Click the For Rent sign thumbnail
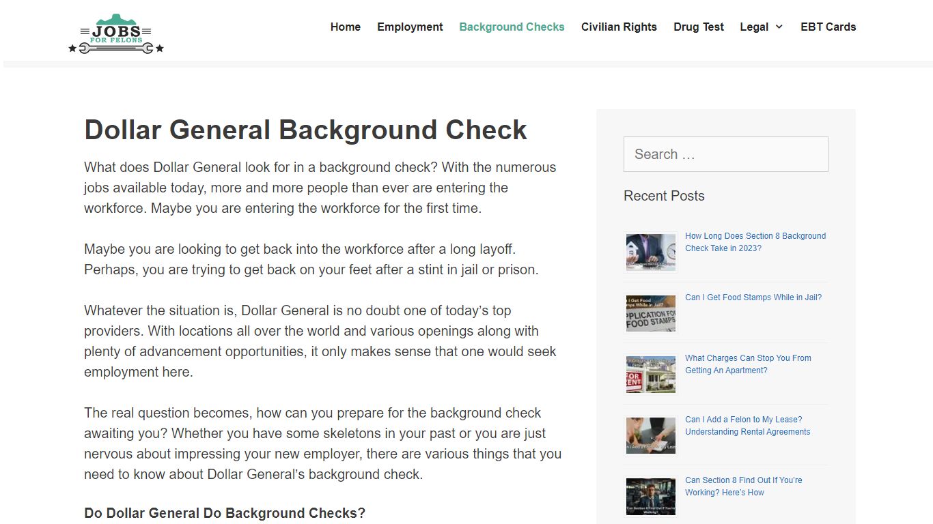 coord(651,374)
